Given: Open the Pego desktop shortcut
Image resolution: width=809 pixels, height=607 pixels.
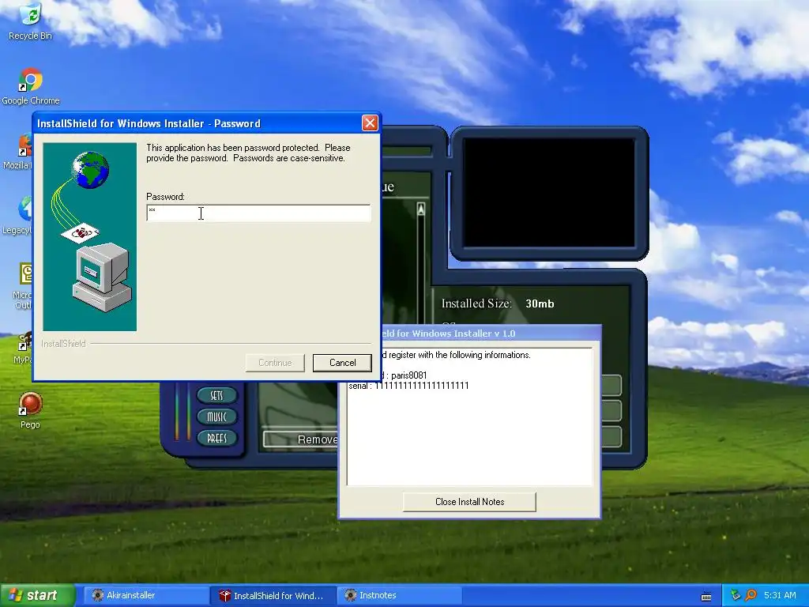Looking at the screenshot, I should click(x=30, y=410).
